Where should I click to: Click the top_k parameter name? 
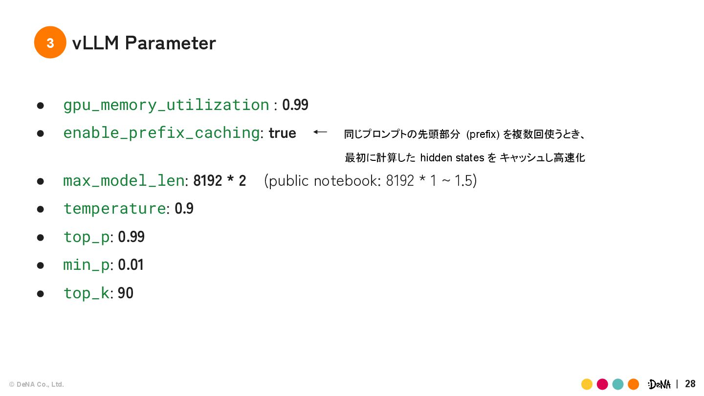coord(87,293)
